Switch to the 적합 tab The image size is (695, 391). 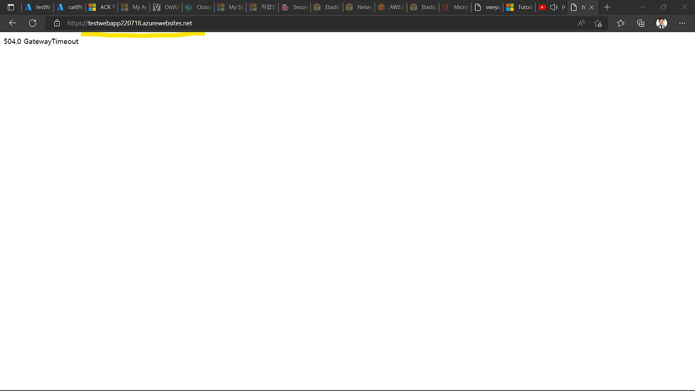pyautogui.click(x=262, y=8)
